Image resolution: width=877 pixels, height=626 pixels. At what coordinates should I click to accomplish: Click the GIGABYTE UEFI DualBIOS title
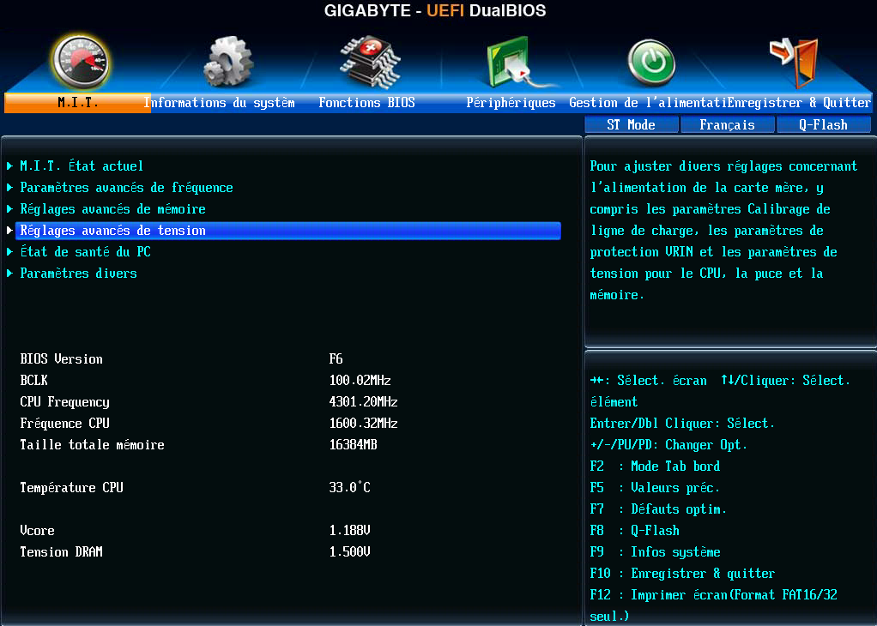pos(435,10)
